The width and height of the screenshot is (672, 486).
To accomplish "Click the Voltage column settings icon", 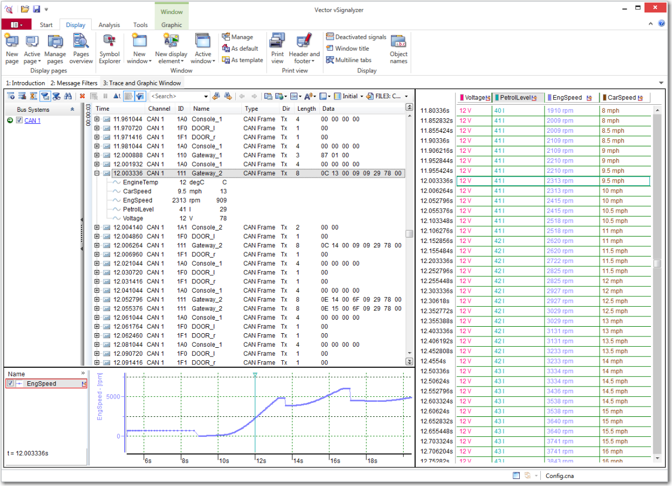I will pos(488,98).
